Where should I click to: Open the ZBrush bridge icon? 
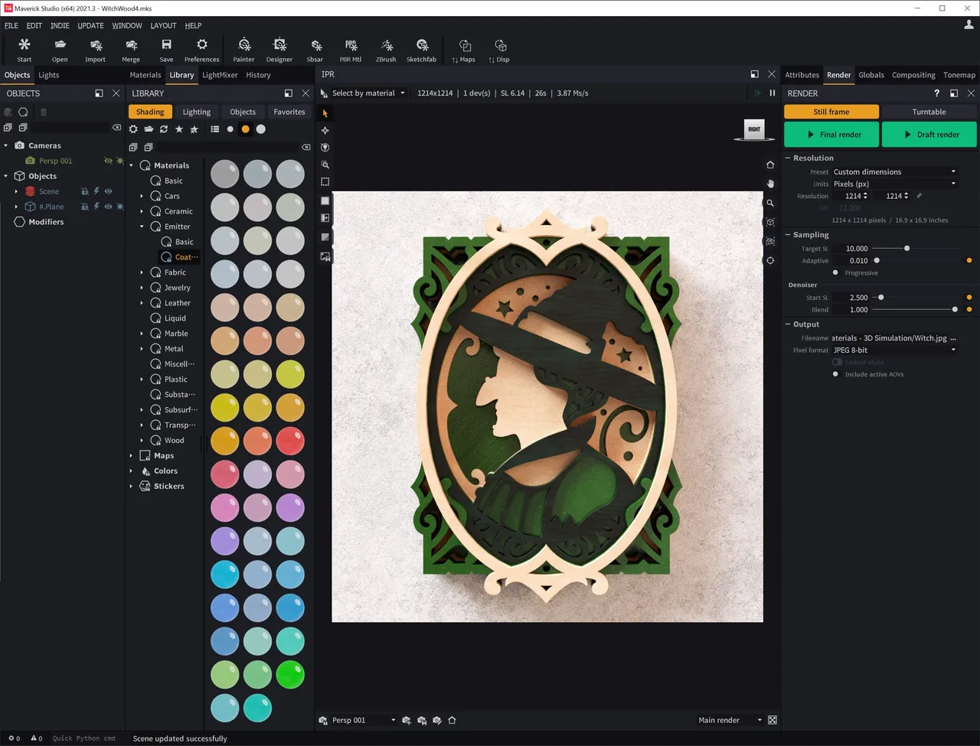pyautogui.click(x=386, y=50)
